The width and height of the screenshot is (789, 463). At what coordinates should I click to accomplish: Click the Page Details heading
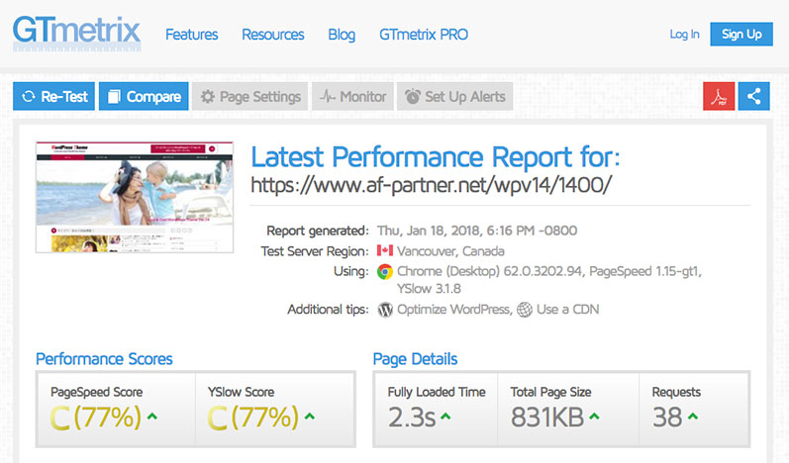(415, 359)
